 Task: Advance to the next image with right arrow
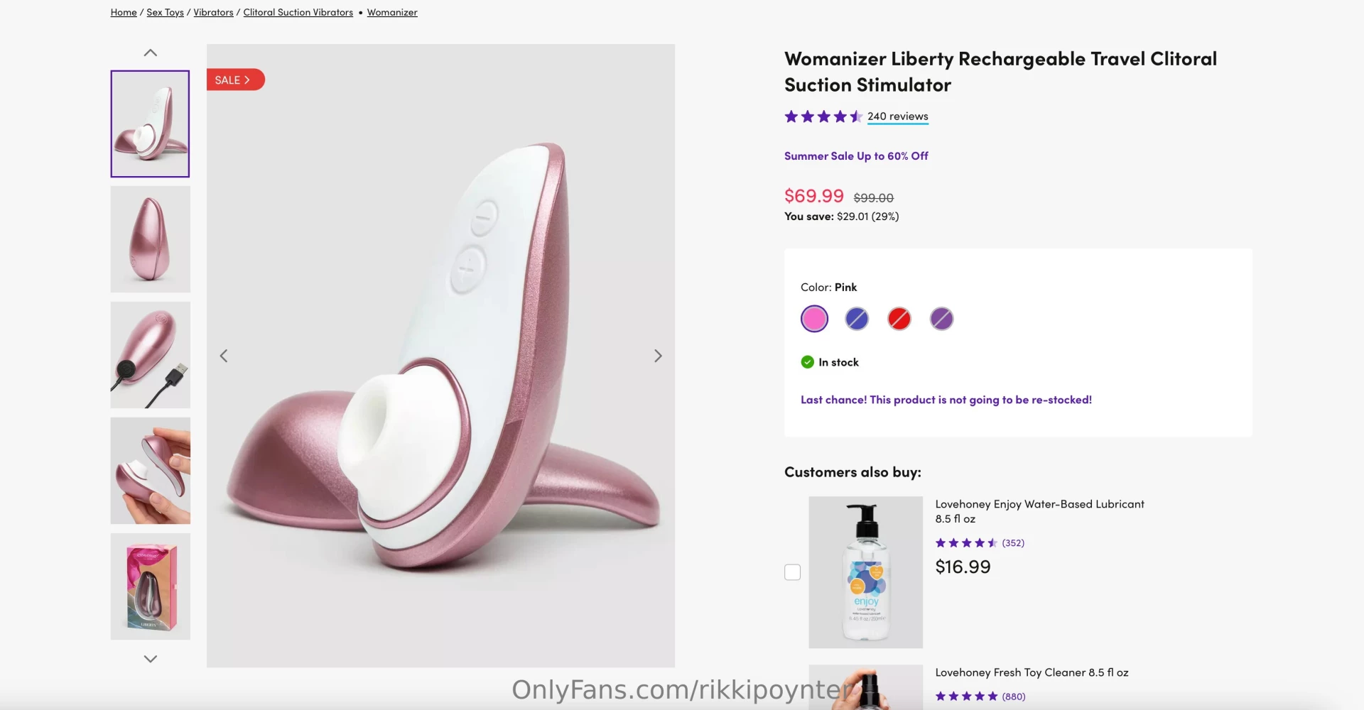click(658, 355)
